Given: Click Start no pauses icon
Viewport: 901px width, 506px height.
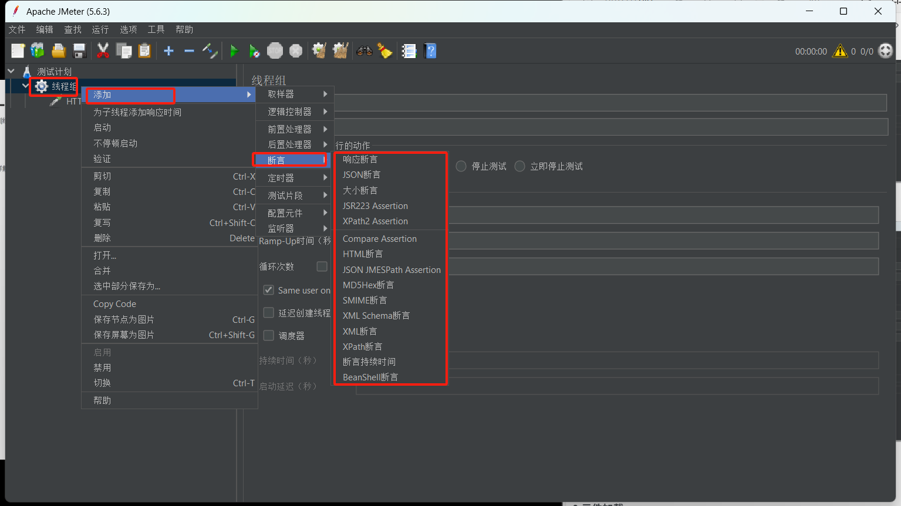Looking at the screenshot, I should click(254, 51).
